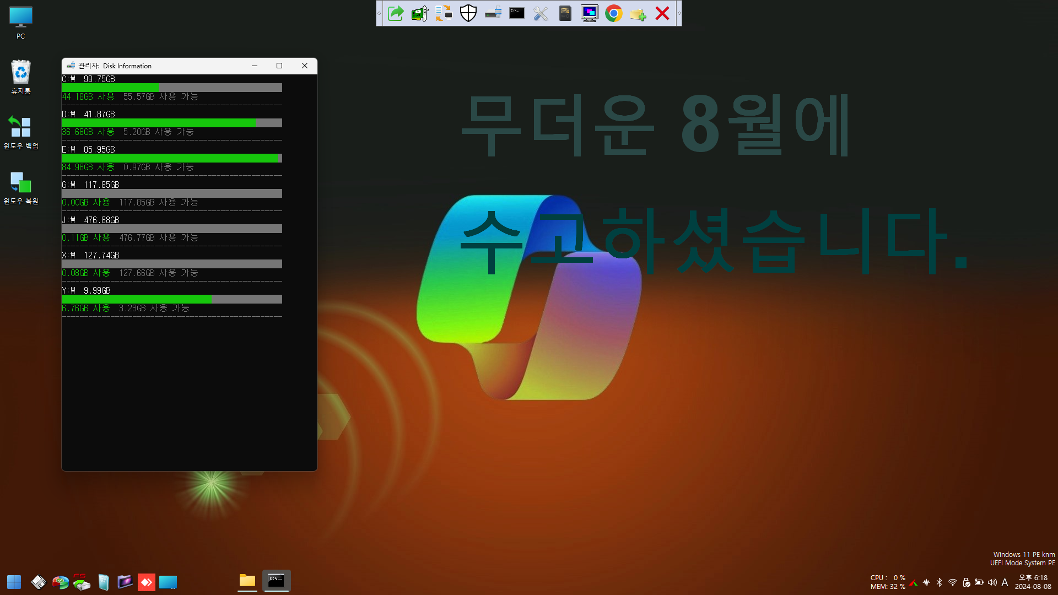Click the E:₩ 85.95GB label
Image resolution: width=1058 pixels, height=595 pixels.
[x=89, y=149]
